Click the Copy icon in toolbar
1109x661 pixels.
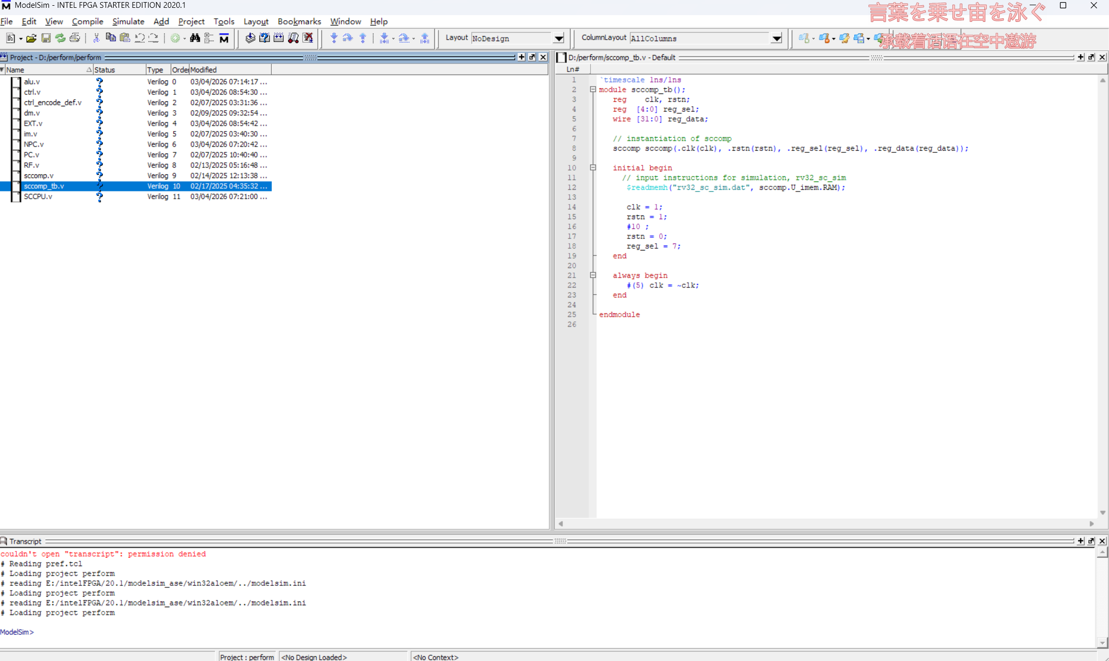pos(110,38)
